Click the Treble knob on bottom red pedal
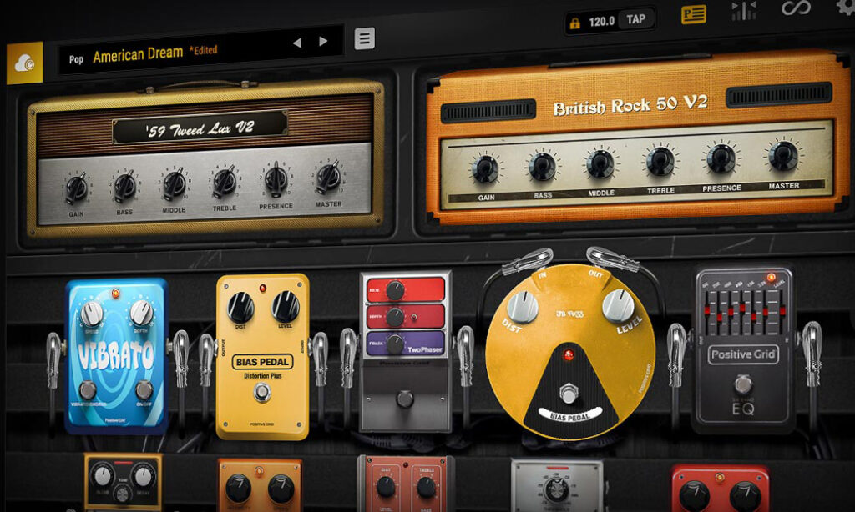This screenshot has width=855, height=512. [426, 487]
